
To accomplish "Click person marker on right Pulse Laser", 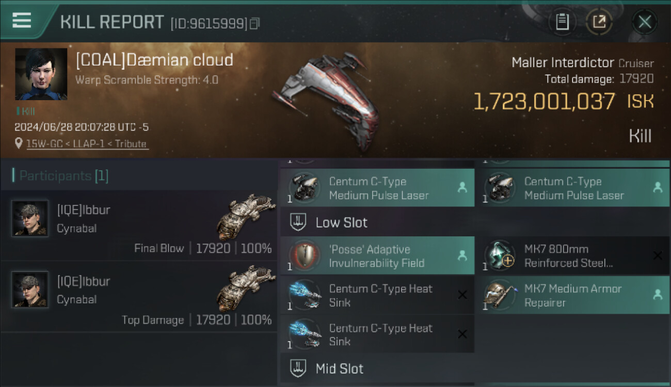I will [658, 188].
